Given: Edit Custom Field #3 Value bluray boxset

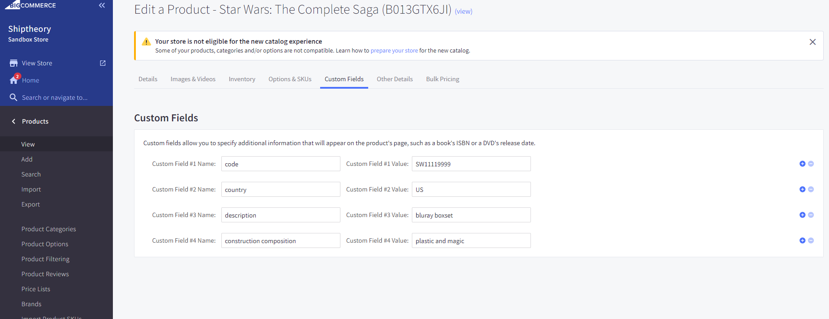Looking at the screenshot, I should point(471,215).
